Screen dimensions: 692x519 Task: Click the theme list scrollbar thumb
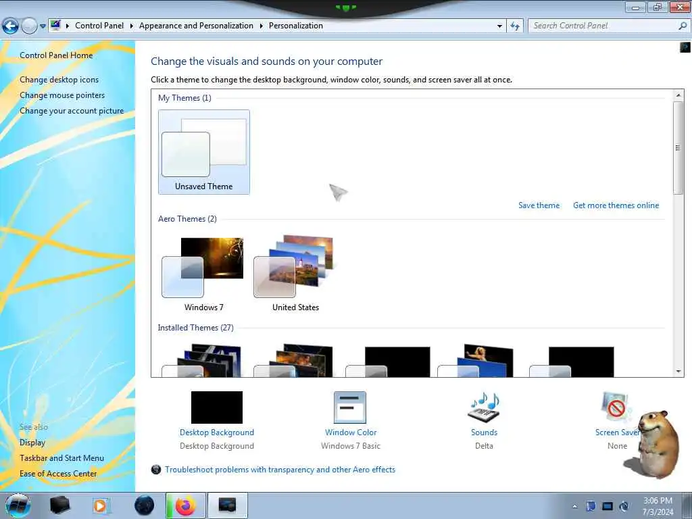coord(678,148)
